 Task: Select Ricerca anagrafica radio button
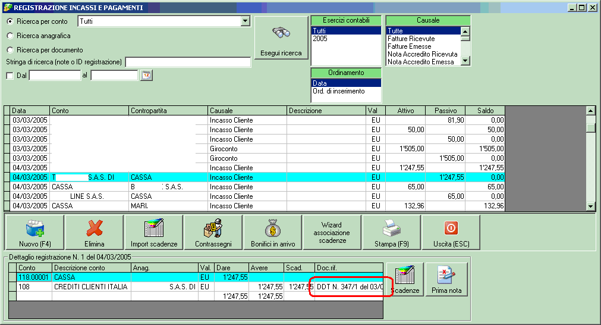coord(10,36)
